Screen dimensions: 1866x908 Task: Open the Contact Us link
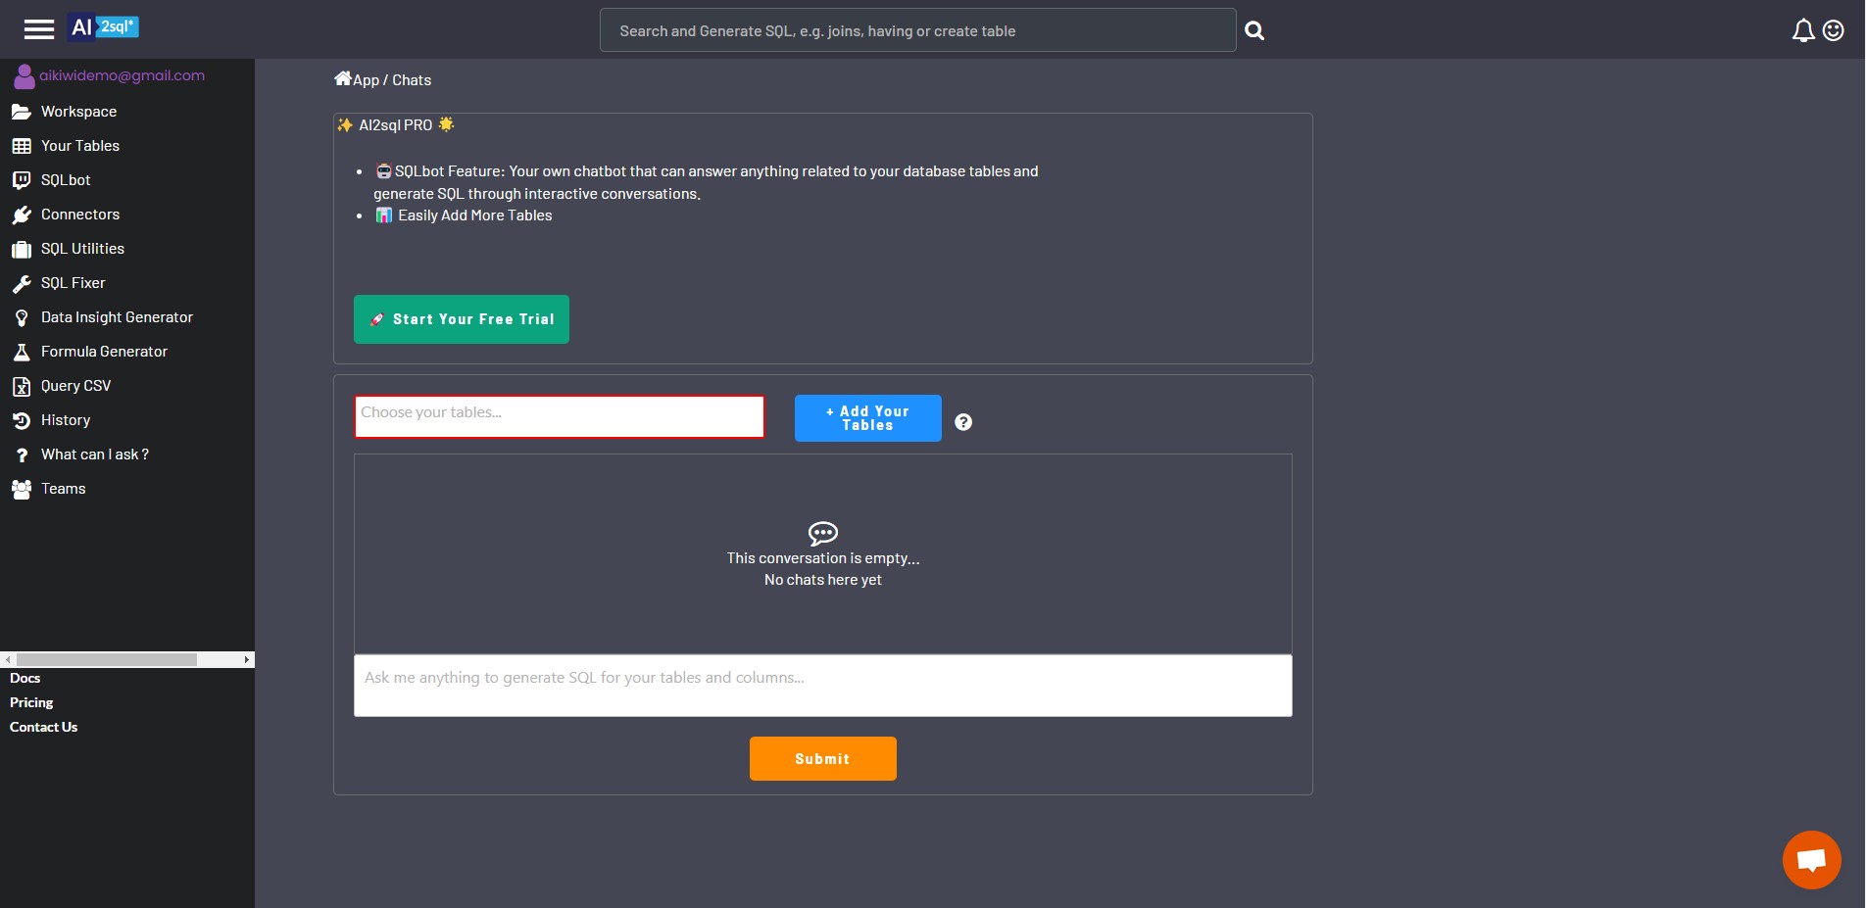click(x=44, y=727)
